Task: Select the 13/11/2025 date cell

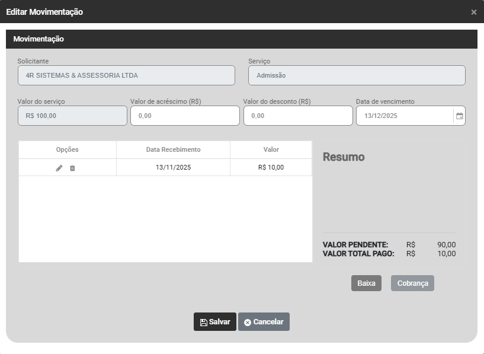Action: 173,167
